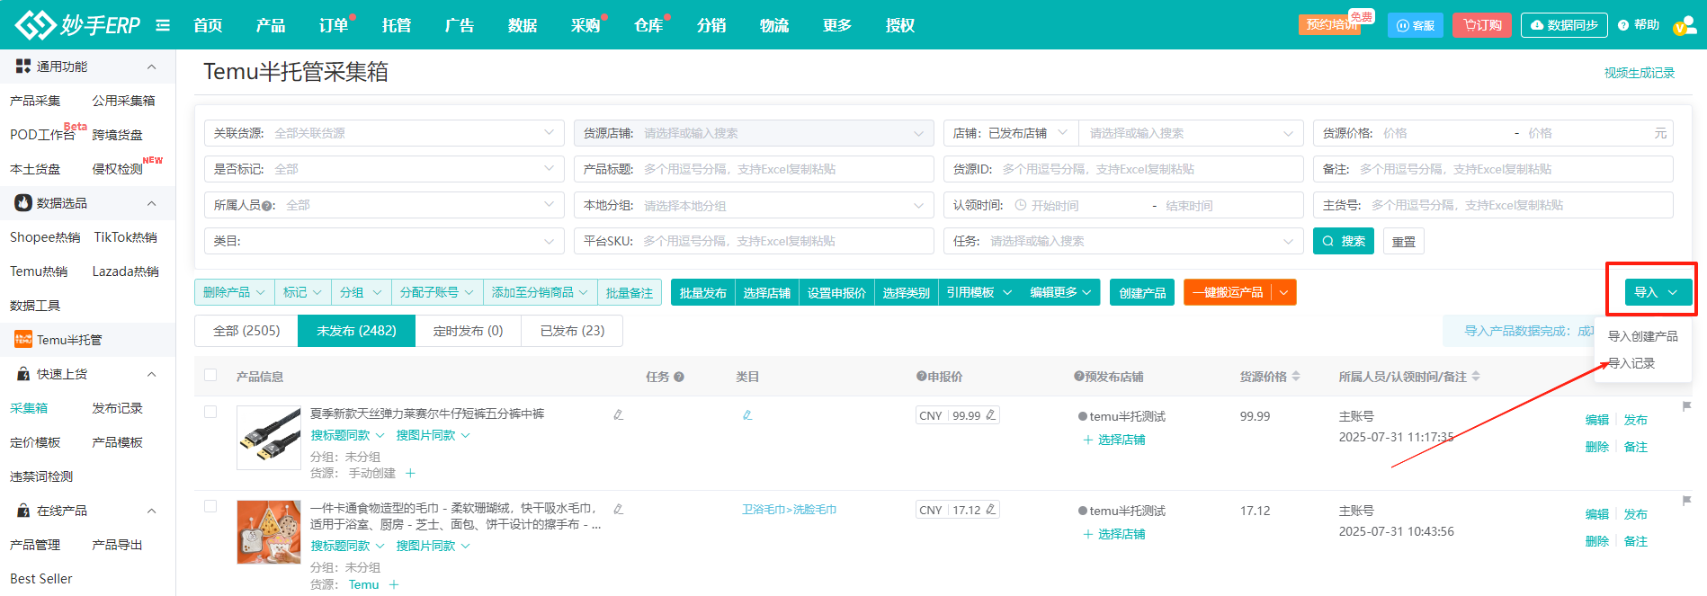Viewport: 1707px width, 596px height.
Task: Tick checkbox for 一件卡通食物 product row
Action: coord(210,506)
